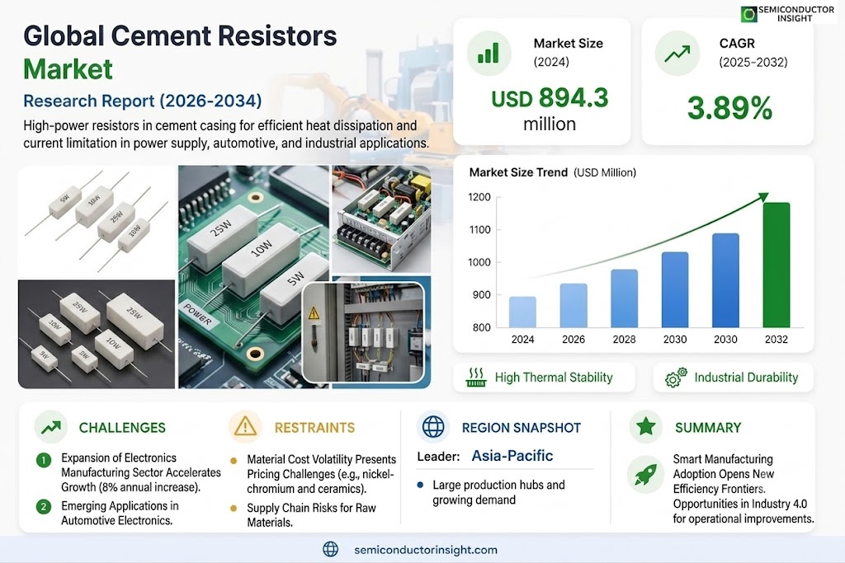Click the electrical cabinet inset photo
The width and height of the screenshot is (845, 563).
point(363,332)
